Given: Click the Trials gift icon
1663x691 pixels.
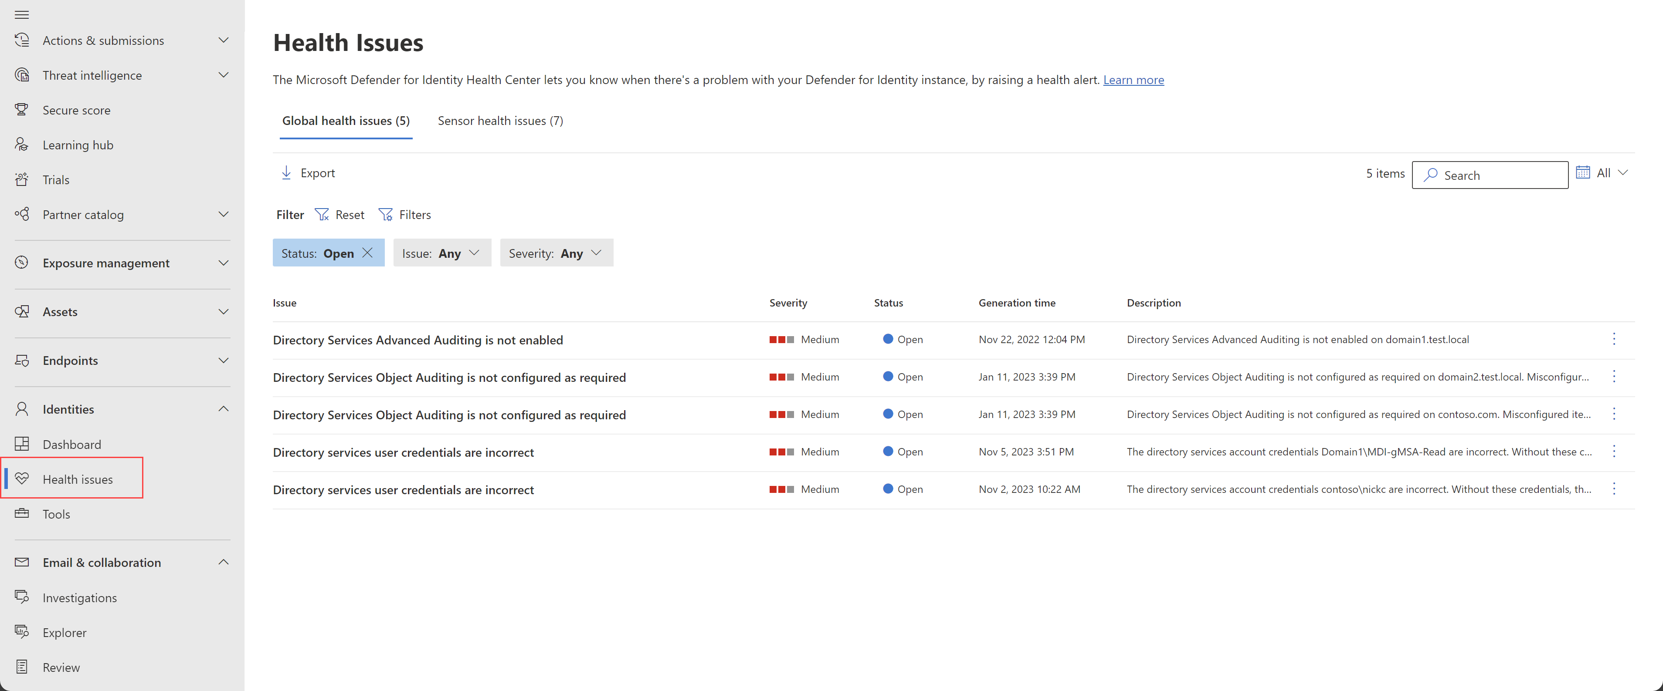Looking at the screenshot, I should pyautogui.click(x=21, y=179).
